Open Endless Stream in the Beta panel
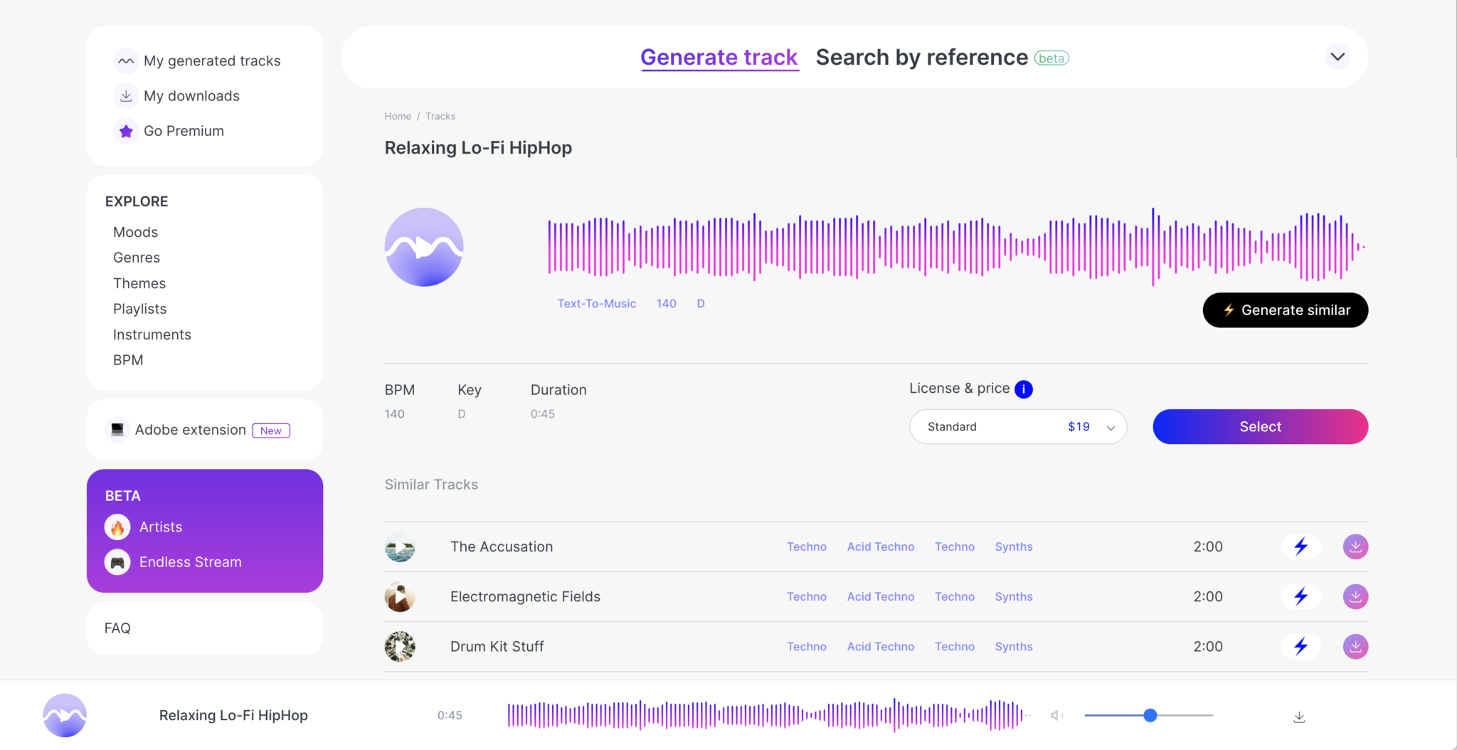The width and height of the screenshot is (1457, 750). (190, 562)
